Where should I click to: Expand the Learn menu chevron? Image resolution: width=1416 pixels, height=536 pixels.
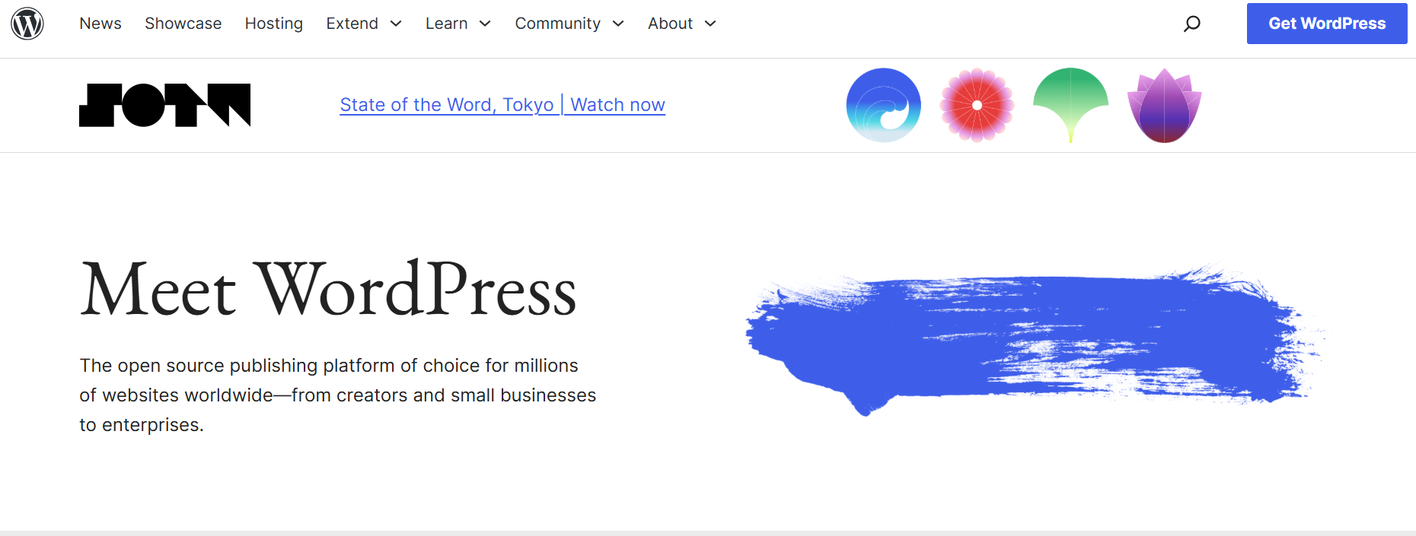point(485,24)
